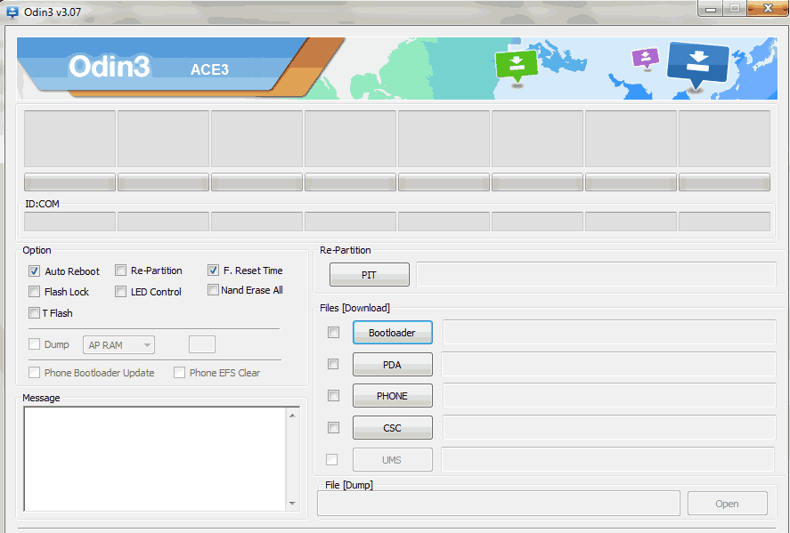Click the PHONE file path field
790x533 pixels.
pyautogui.click(x=609, y=396)
